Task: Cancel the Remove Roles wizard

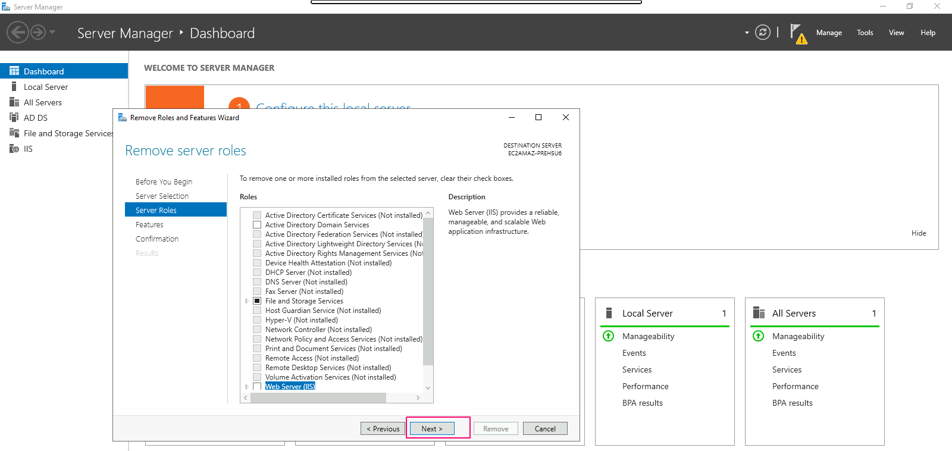Action: tap(545, 428)
